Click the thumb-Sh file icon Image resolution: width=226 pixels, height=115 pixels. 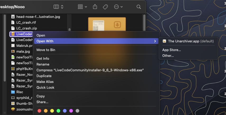[13, 103]
